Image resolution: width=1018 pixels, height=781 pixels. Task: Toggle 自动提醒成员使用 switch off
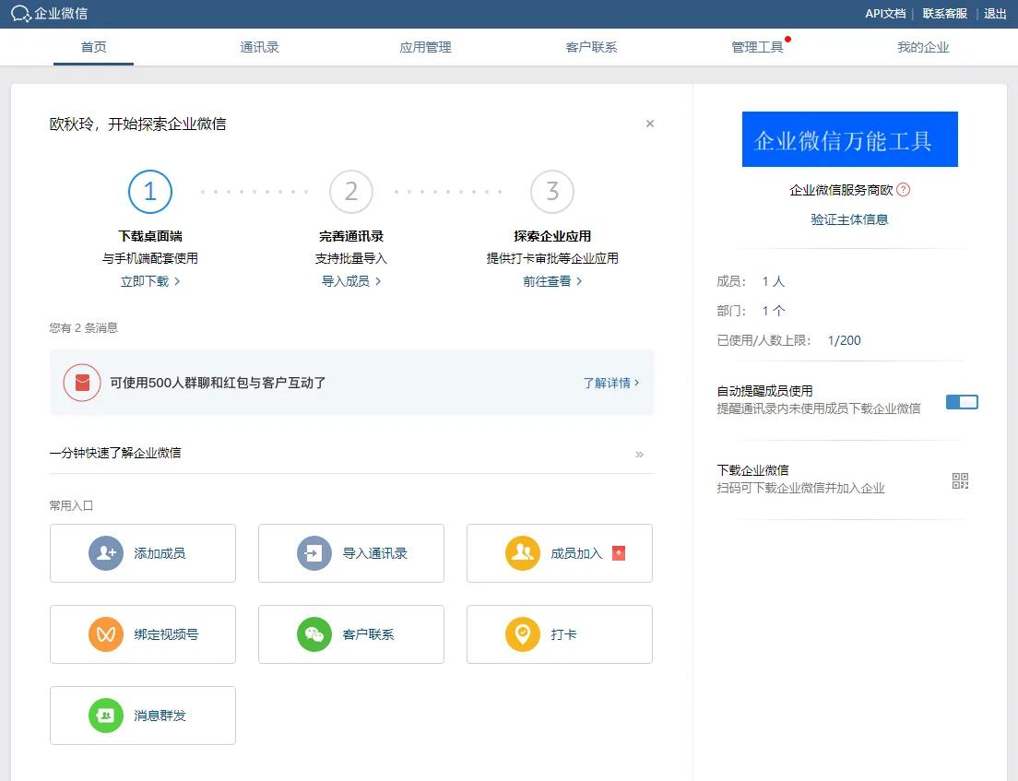click(962, 402)
